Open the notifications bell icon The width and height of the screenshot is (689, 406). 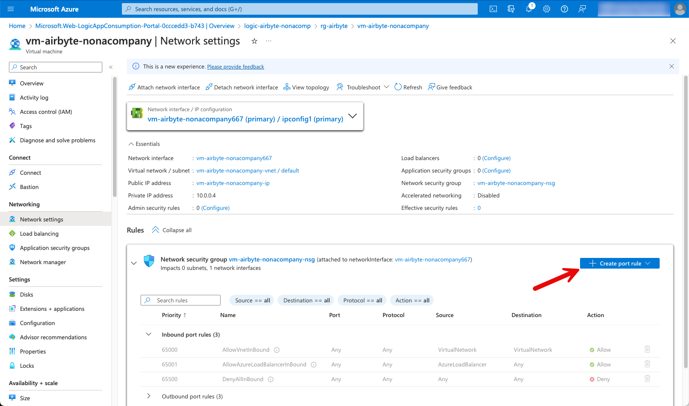pos(529,9)
